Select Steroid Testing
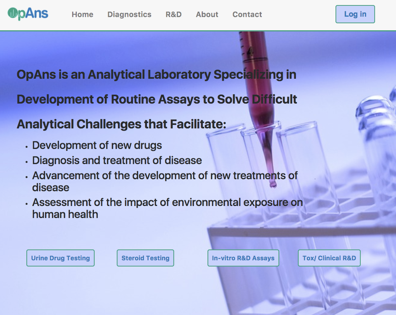 (x=145, y=258)
